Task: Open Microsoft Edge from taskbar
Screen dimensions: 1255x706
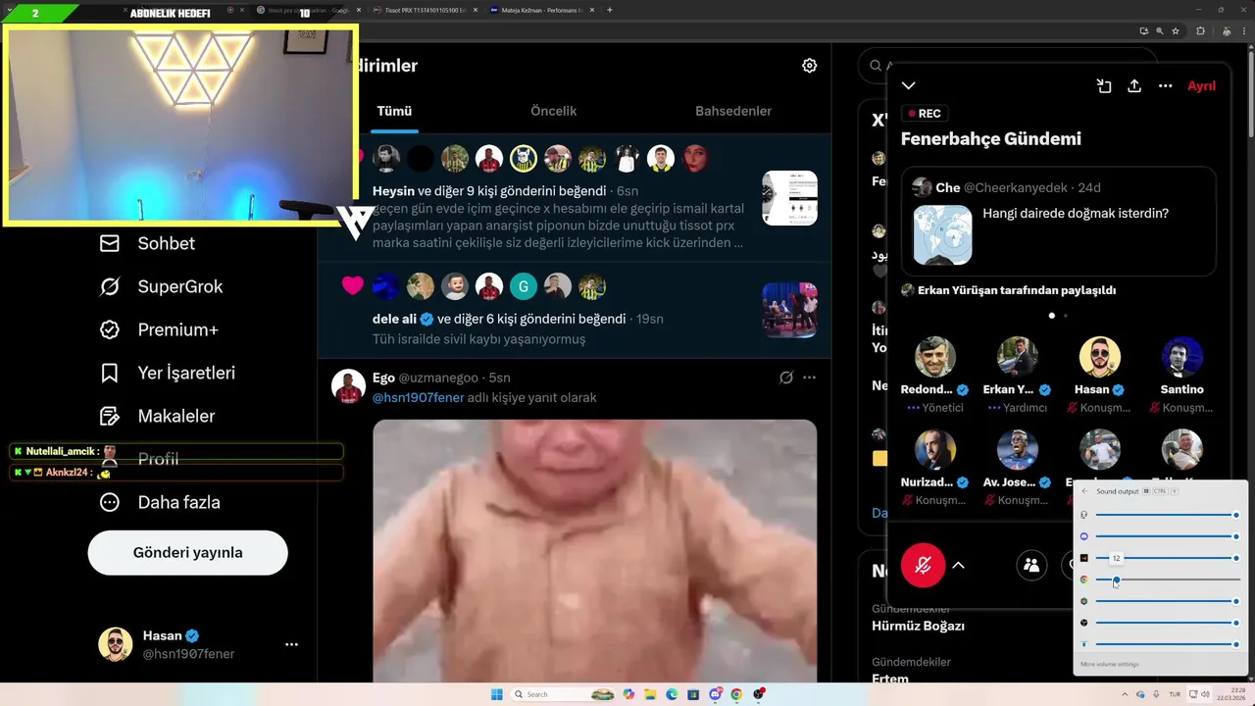Action: click(x=672, y=694)
